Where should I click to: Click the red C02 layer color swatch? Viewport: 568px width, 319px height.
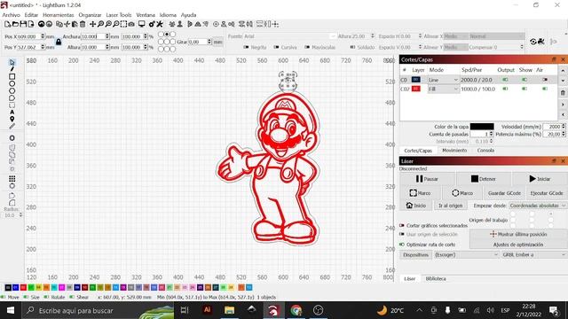[x=416, y=89]
